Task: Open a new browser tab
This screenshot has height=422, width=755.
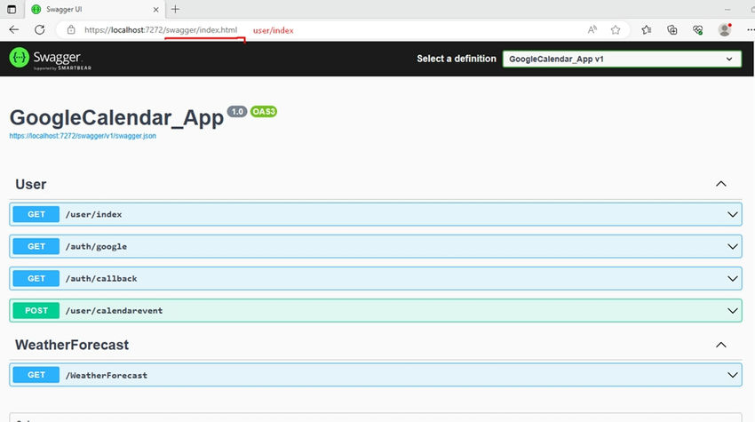Action: (175, 9)
